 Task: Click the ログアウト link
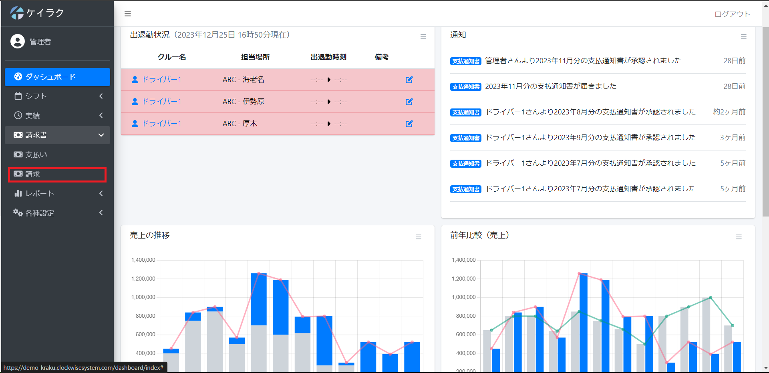click(732, 14)
